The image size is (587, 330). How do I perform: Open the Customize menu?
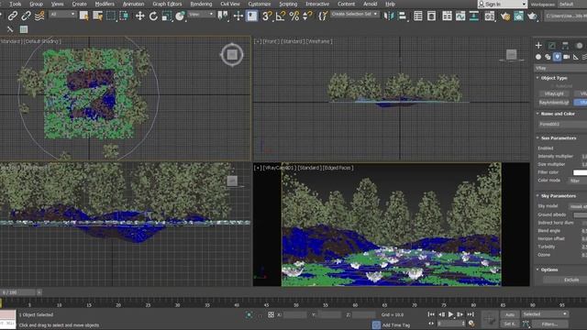tap(260, 4)
